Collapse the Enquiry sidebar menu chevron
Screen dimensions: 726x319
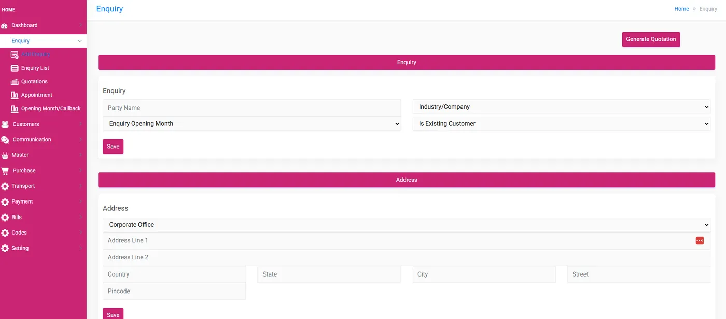point(79,41)
